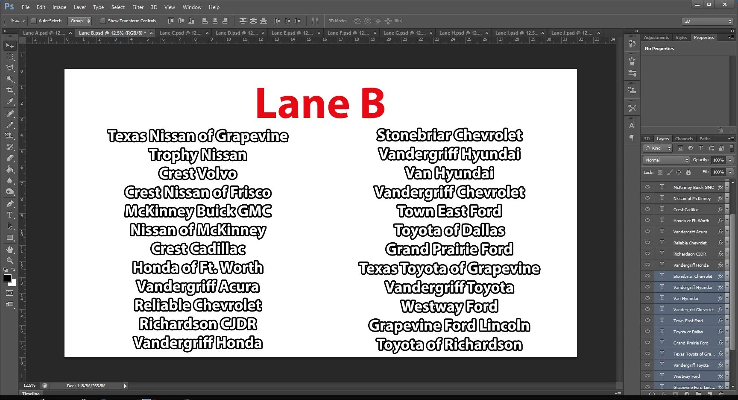Screen dimensions: 738x400
Task: Hide the Town East Ford layer
Action: [x=647, y=321]
